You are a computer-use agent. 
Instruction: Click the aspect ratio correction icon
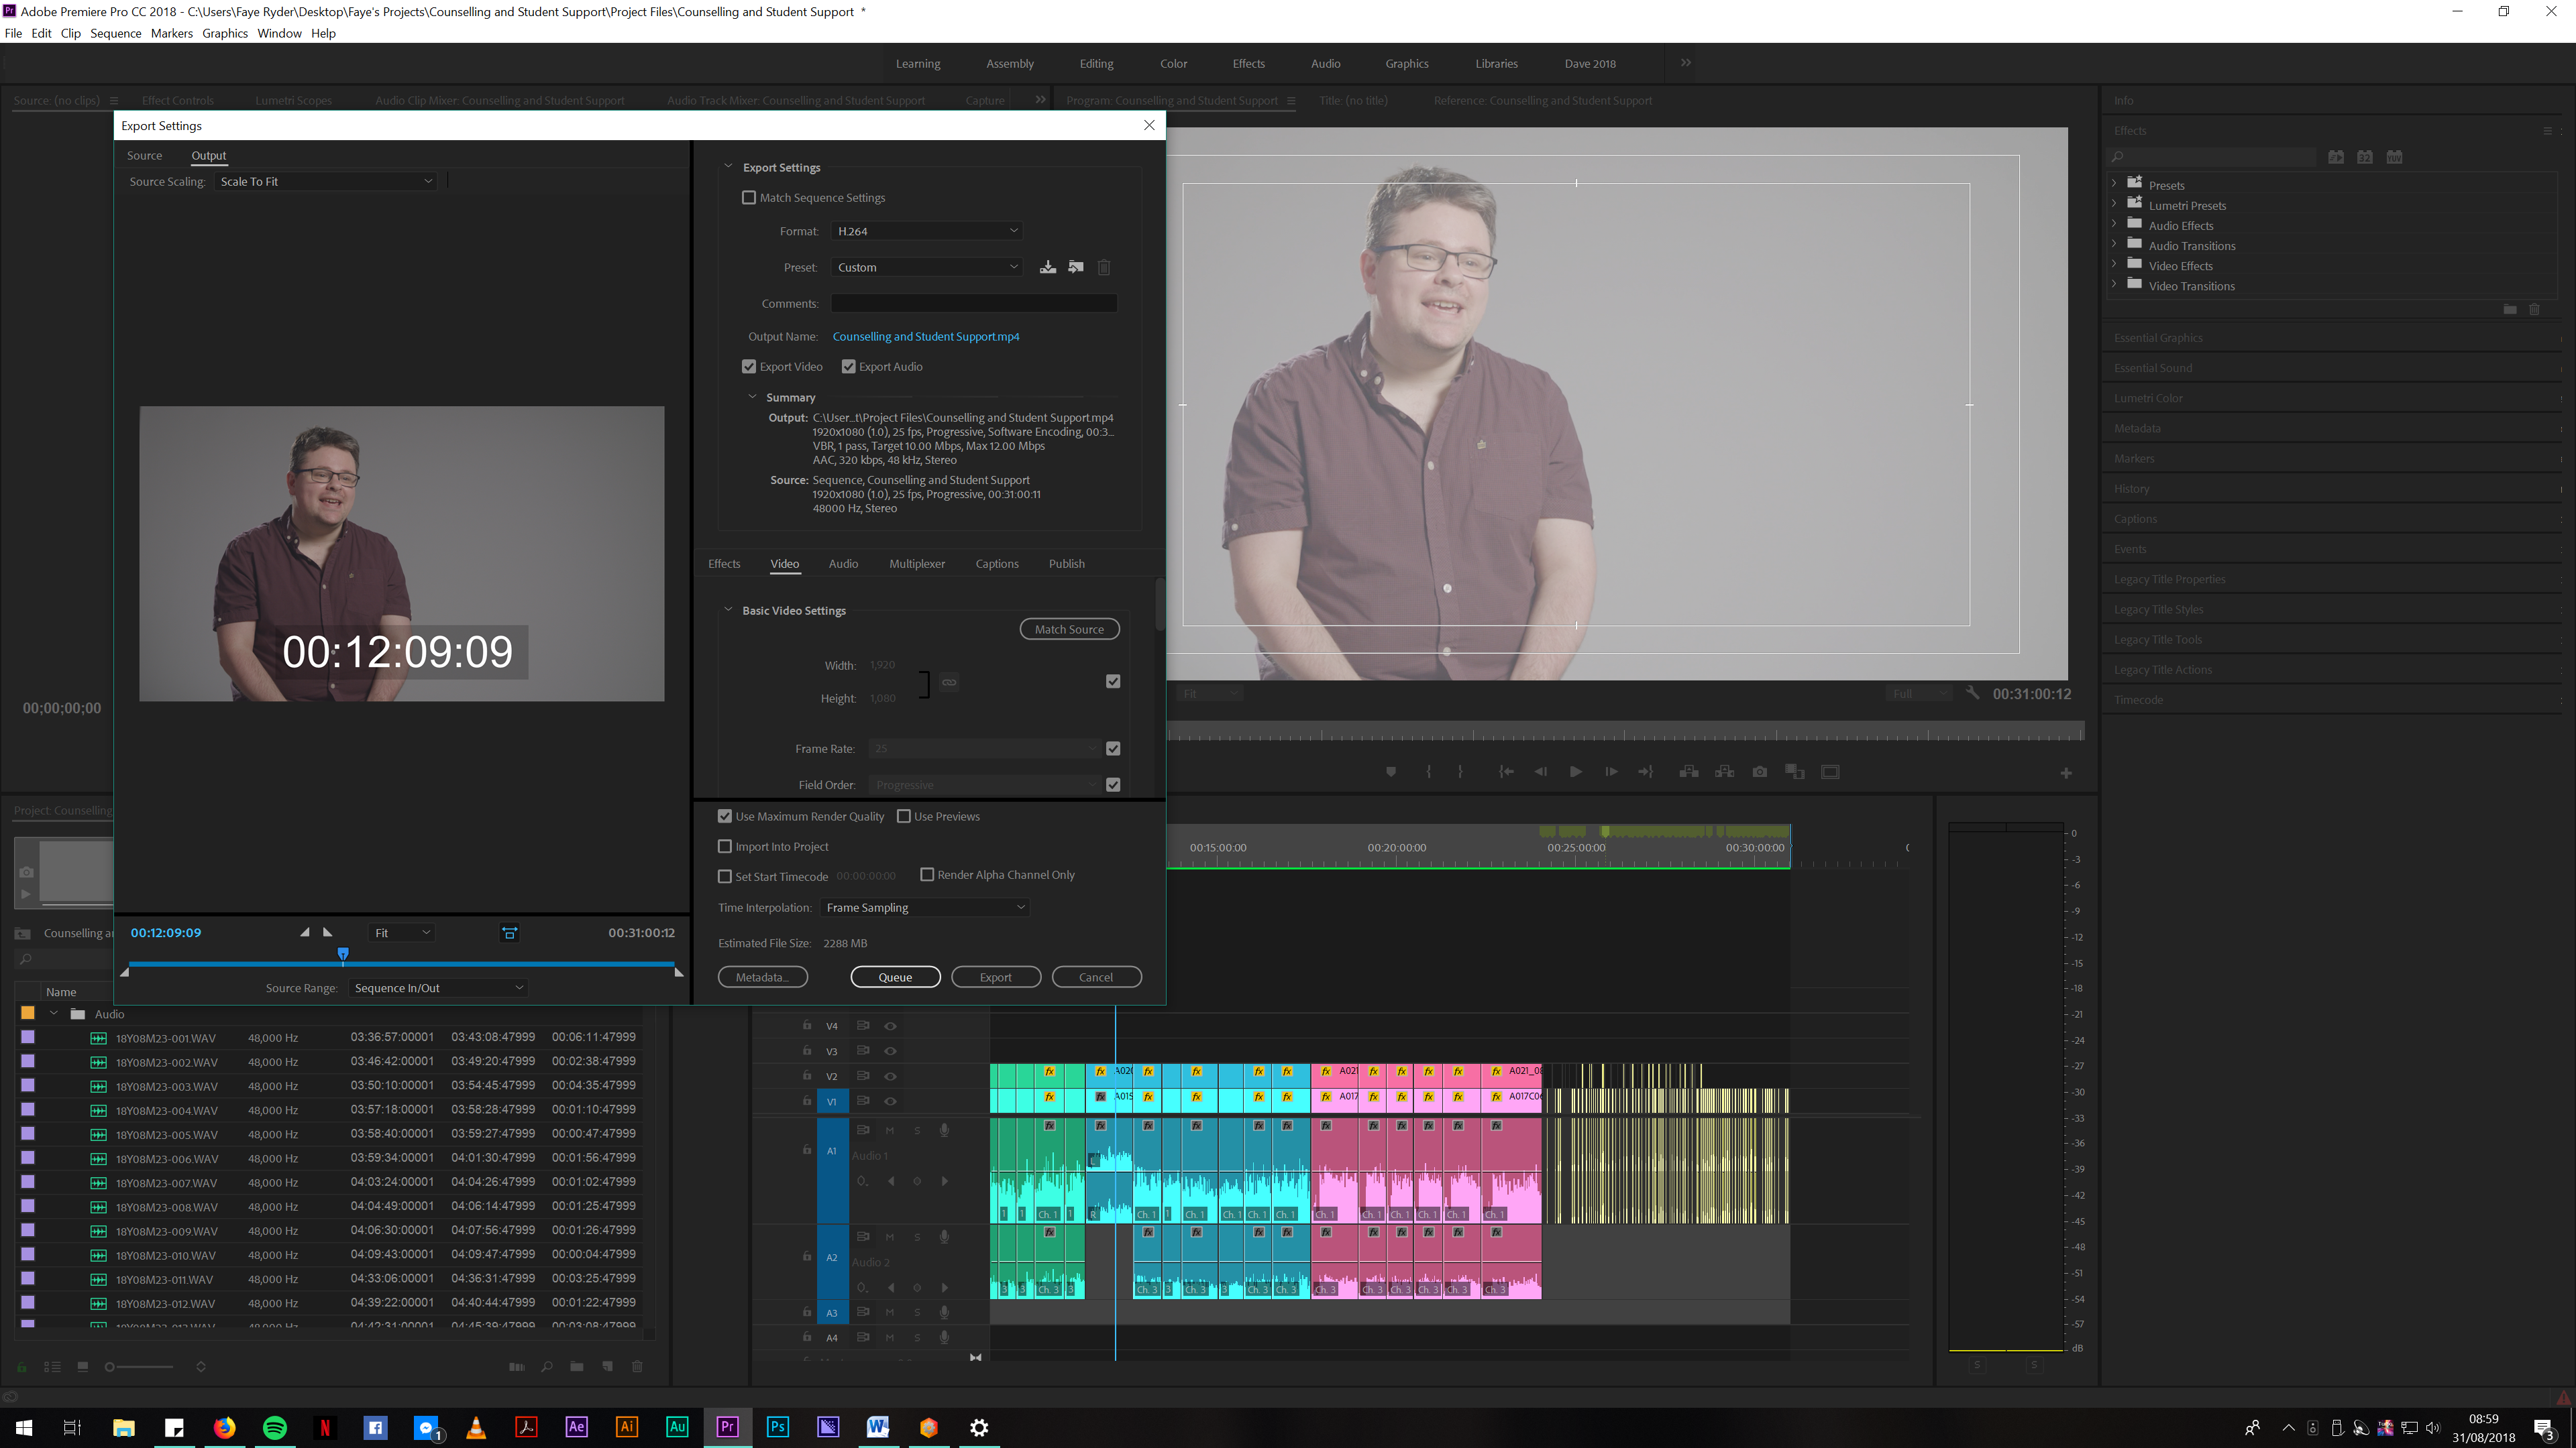(509, 933)
